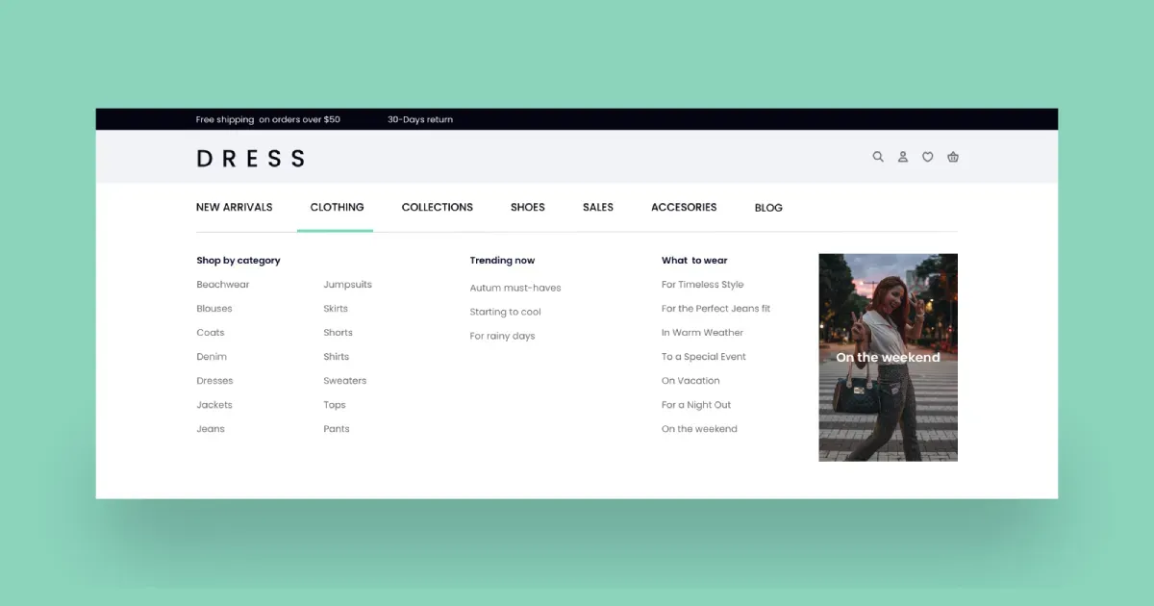The width and height of the screenshot is (1154, 606).
Task: View the shopping cart icon
Action: click(953, 157)
